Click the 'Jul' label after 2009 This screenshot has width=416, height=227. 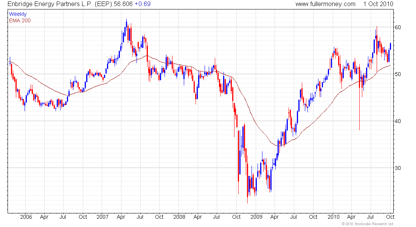[293, 217]
